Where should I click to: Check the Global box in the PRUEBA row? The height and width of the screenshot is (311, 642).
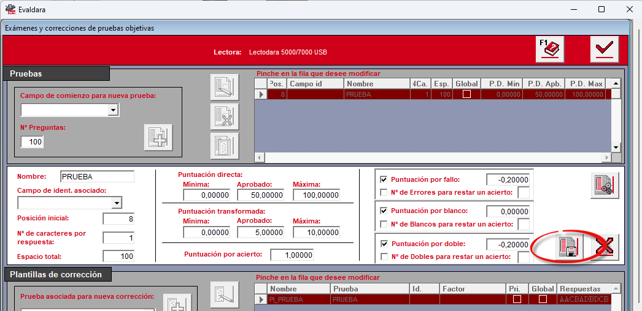(x=466, y=94)
